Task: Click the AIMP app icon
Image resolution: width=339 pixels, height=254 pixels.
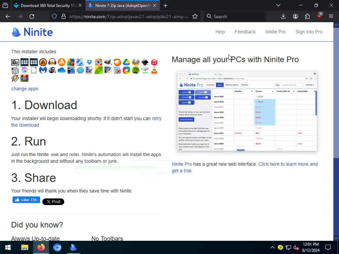Action: (43, 63)
